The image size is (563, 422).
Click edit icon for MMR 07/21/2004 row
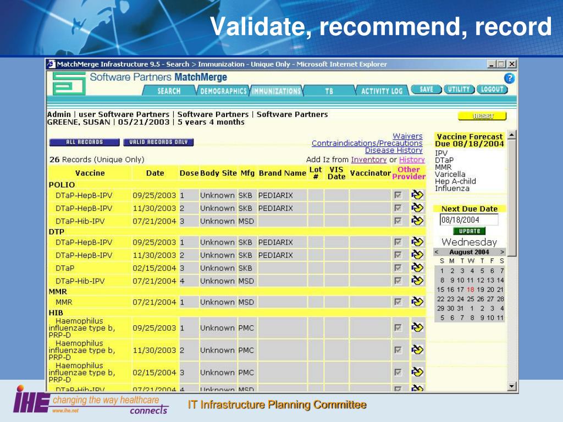click(x=417, y=302)
